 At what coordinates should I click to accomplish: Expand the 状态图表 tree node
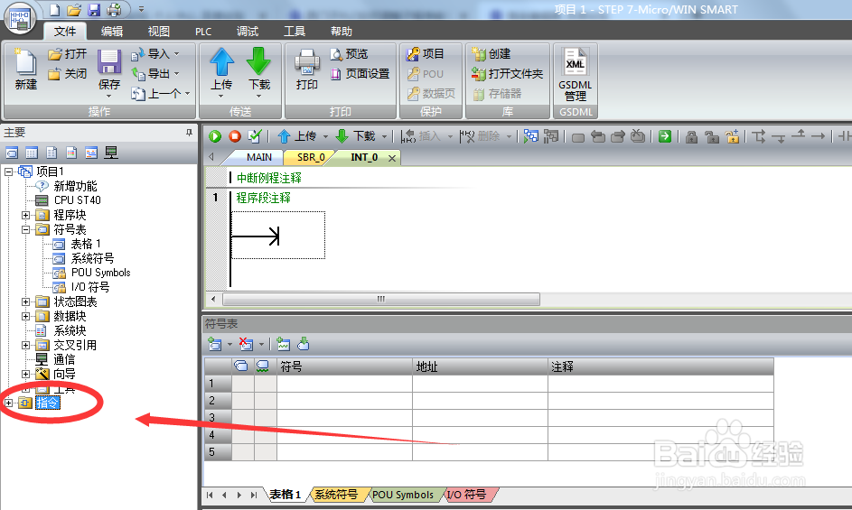[x=25, y=301]
